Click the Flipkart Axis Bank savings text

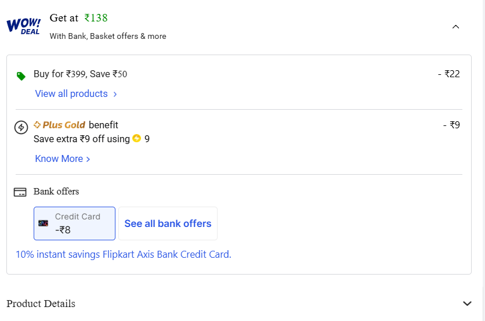(123, 254)
